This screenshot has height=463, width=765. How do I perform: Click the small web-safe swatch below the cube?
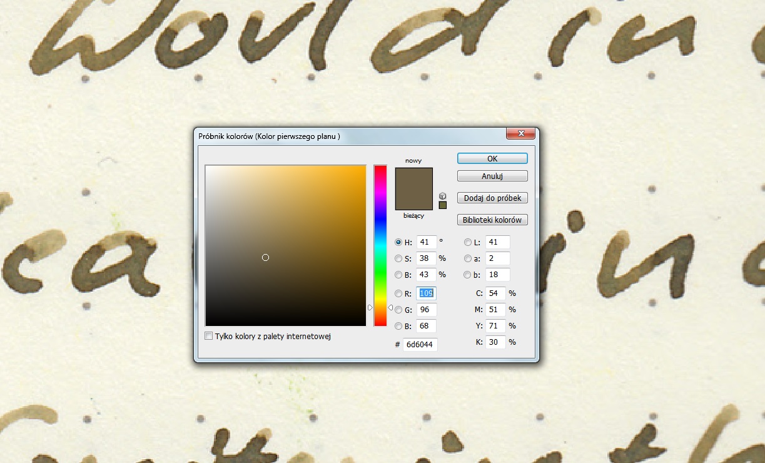pos(443,205)
